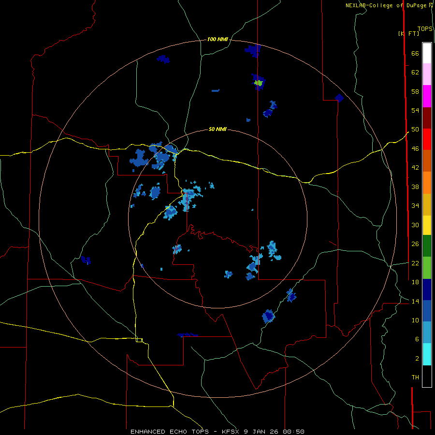The image size is (435, 435).
Task: Click the 50 value on the legend scale
Action: point(415,130)
